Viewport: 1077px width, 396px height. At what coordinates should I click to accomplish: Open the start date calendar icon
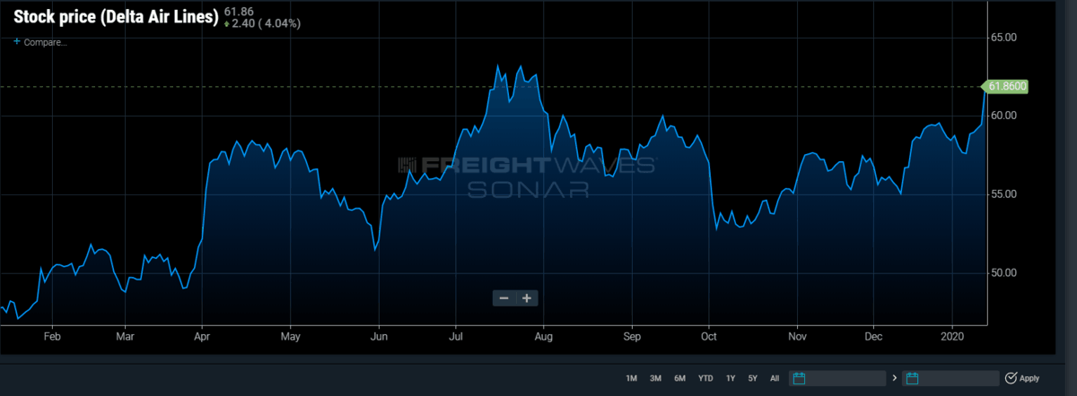(798, 378)
